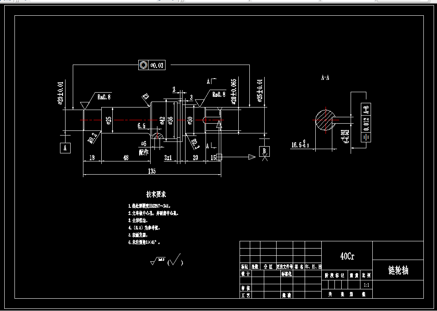This screenshot has height=311, width=437.
Task: Select the 40Cr material cell in title block
Action: pyautogui.click(x=348, y=255)
